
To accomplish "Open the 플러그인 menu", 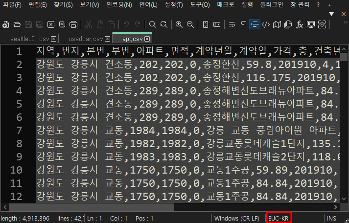I will [x=272, y=5].
